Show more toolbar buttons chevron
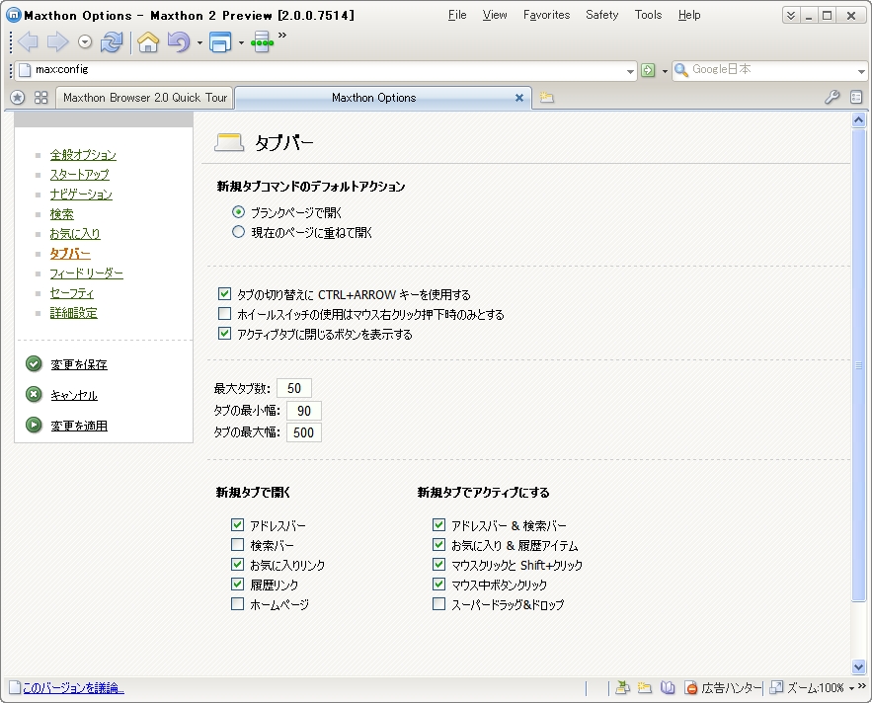 pos(282,36)
